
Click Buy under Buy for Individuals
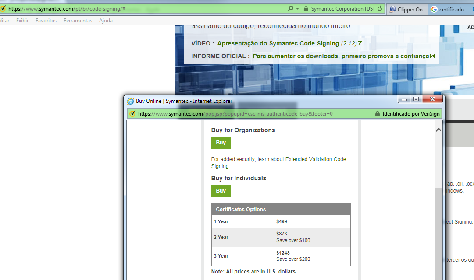point(221,191)
